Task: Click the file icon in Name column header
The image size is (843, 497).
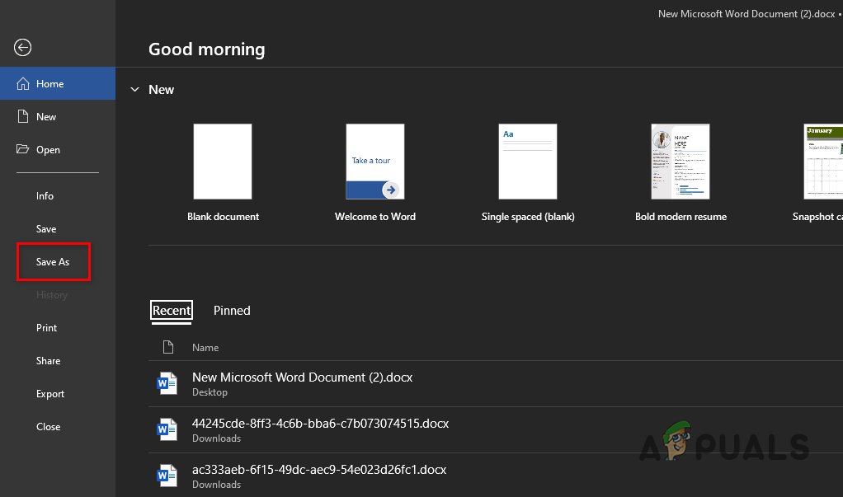Action: click(x=168, y=348)
